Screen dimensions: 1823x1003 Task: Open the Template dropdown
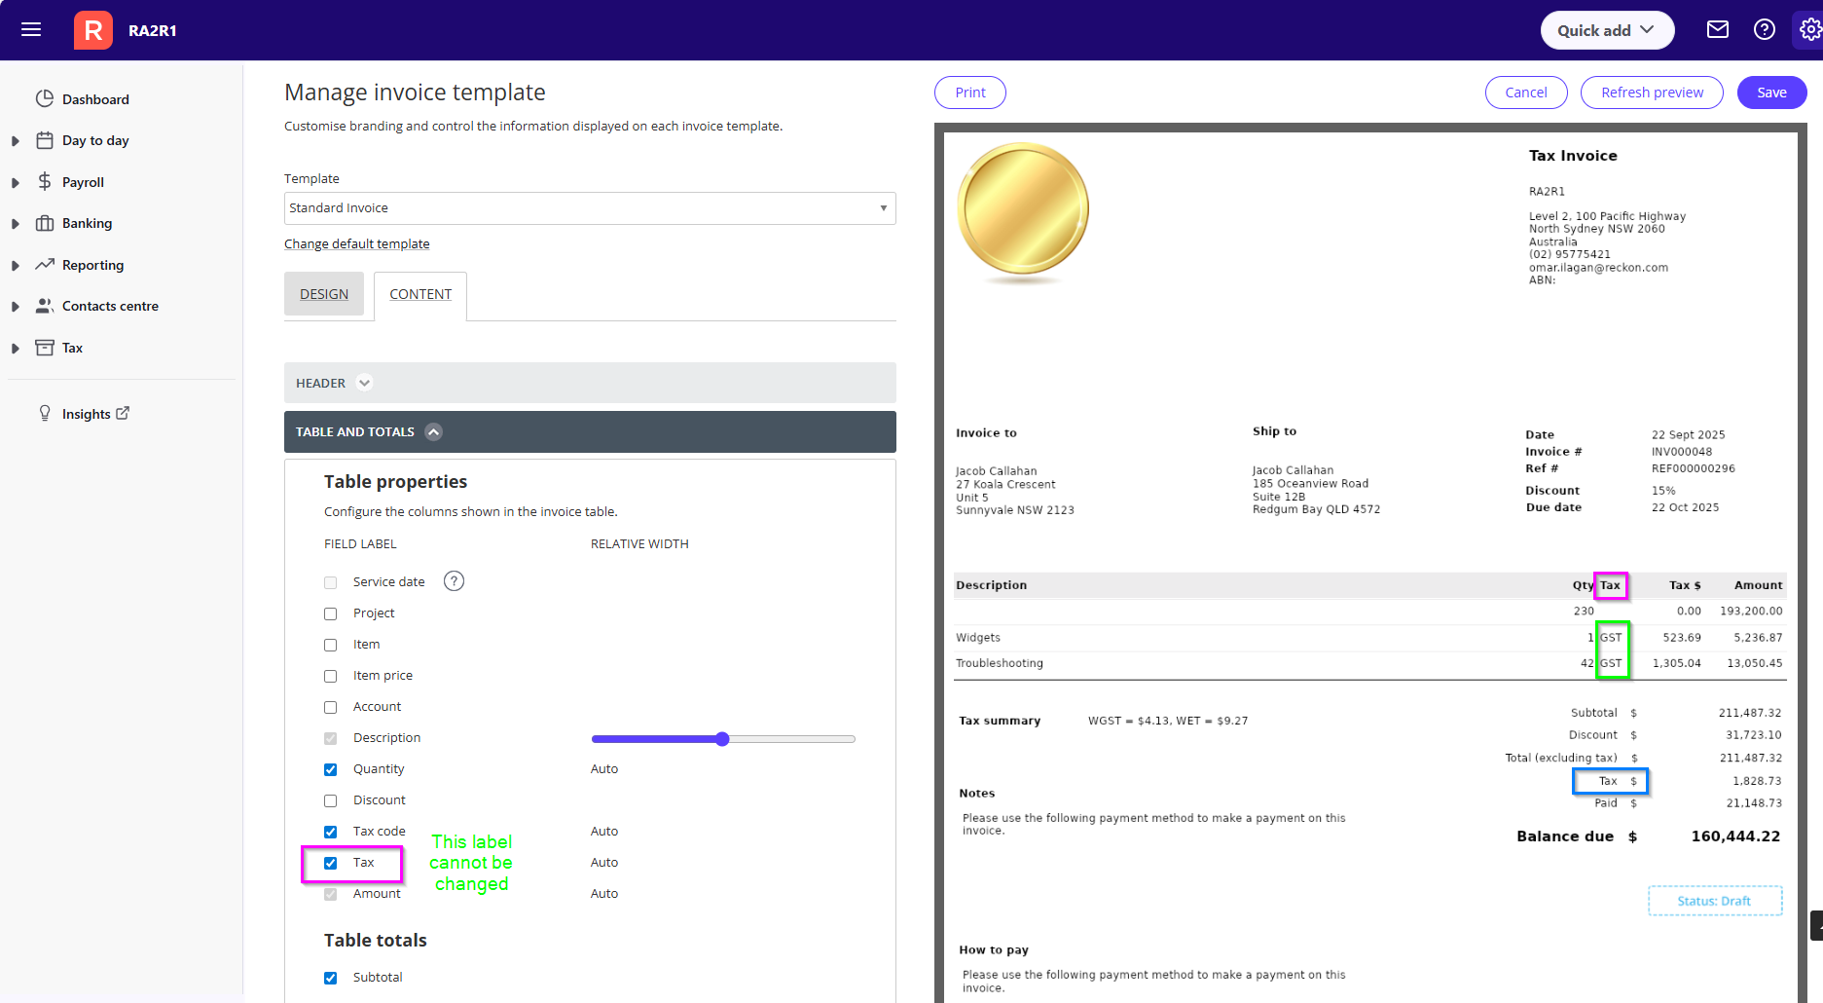pos(590,208)
